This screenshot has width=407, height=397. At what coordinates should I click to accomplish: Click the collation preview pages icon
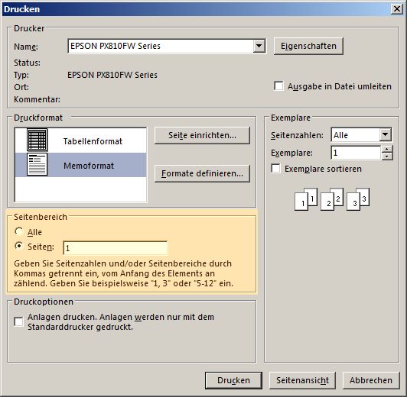332,199
